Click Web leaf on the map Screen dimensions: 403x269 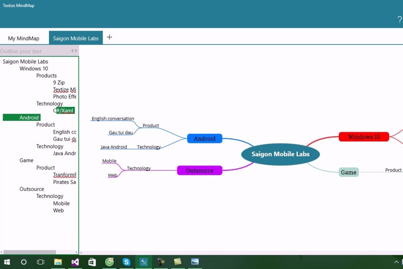point(113,176)
